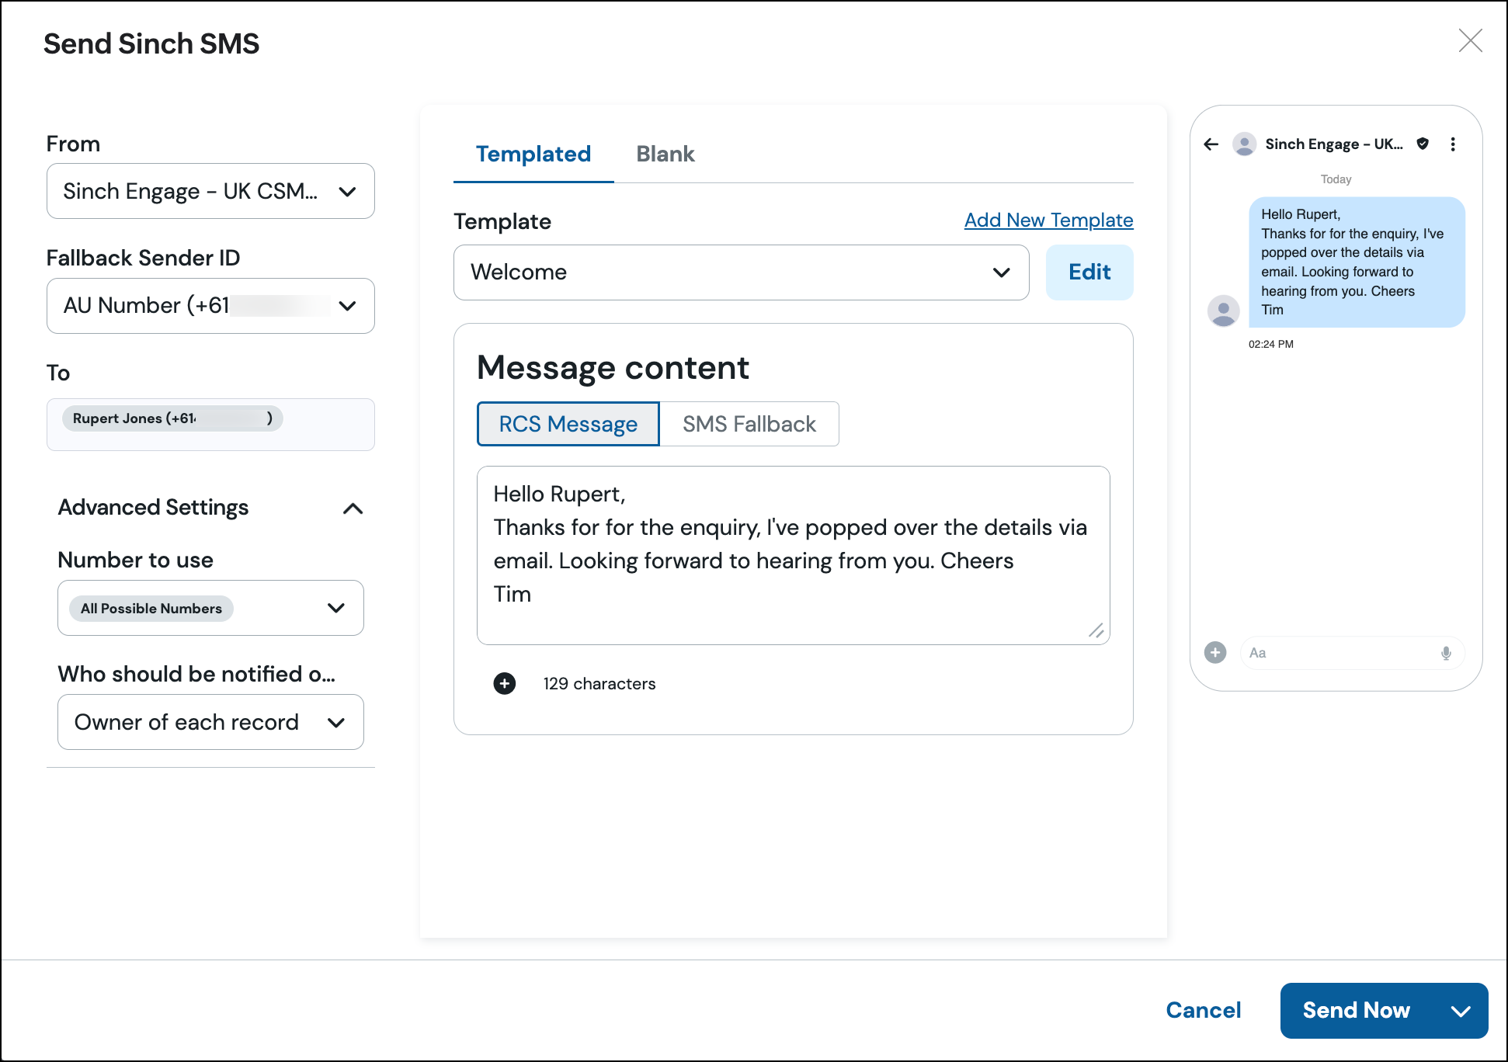Click the plus attachment icon in phone preview
The image size is (1508, 1062).
(1215, 653)
